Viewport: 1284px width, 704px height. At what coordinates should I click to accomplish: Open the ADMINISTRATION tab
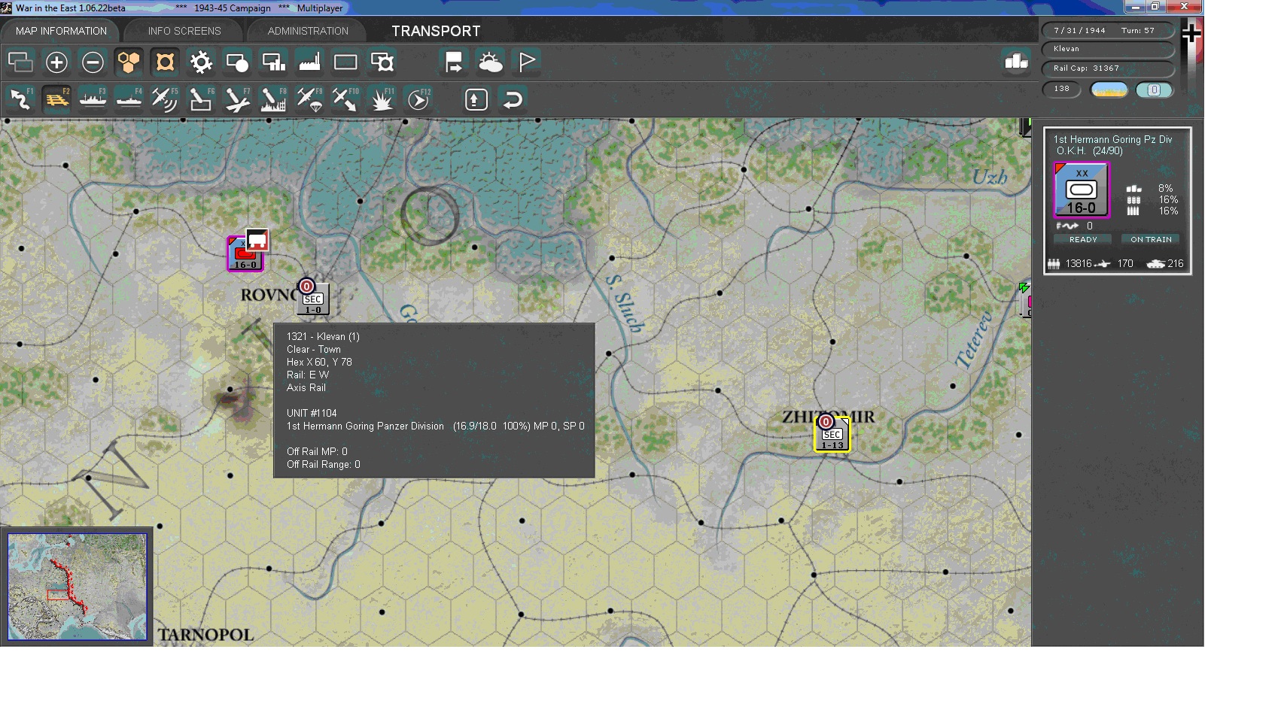pos(308,31)
